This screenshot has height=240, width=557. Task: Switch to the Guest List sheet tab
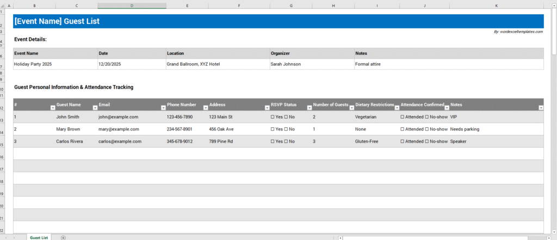(x=39, y=237)
